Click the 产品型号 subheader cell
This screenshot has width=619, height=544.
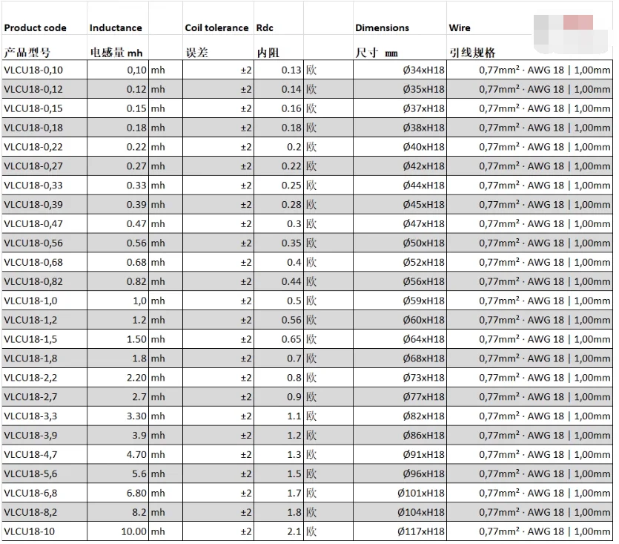[44, 47]
